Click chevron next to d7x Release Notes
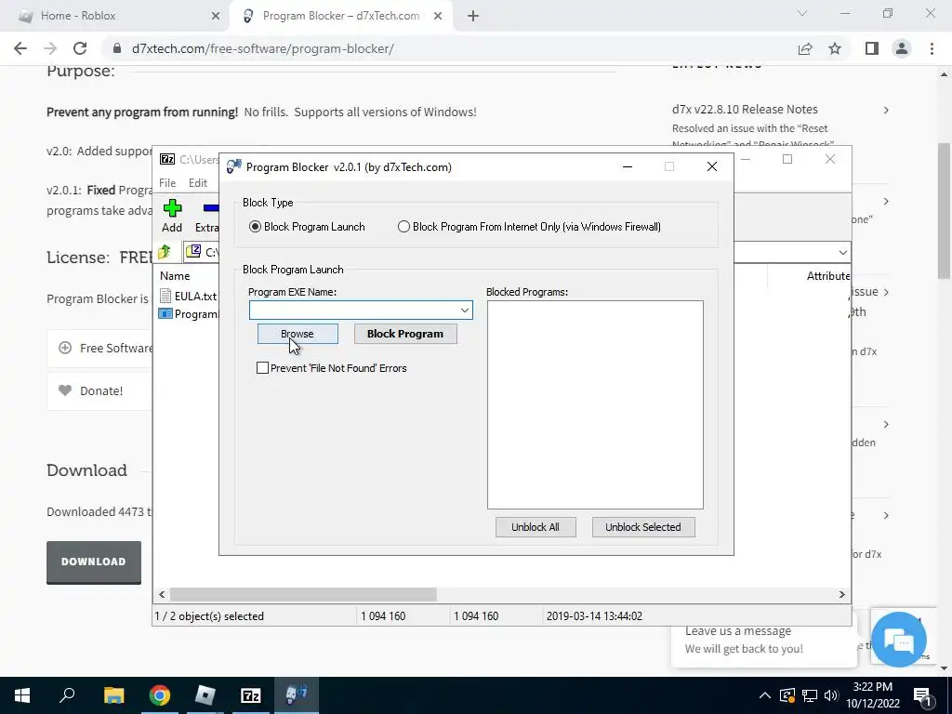Viewport: 952px width, 714px height. [x=886, y=110]
